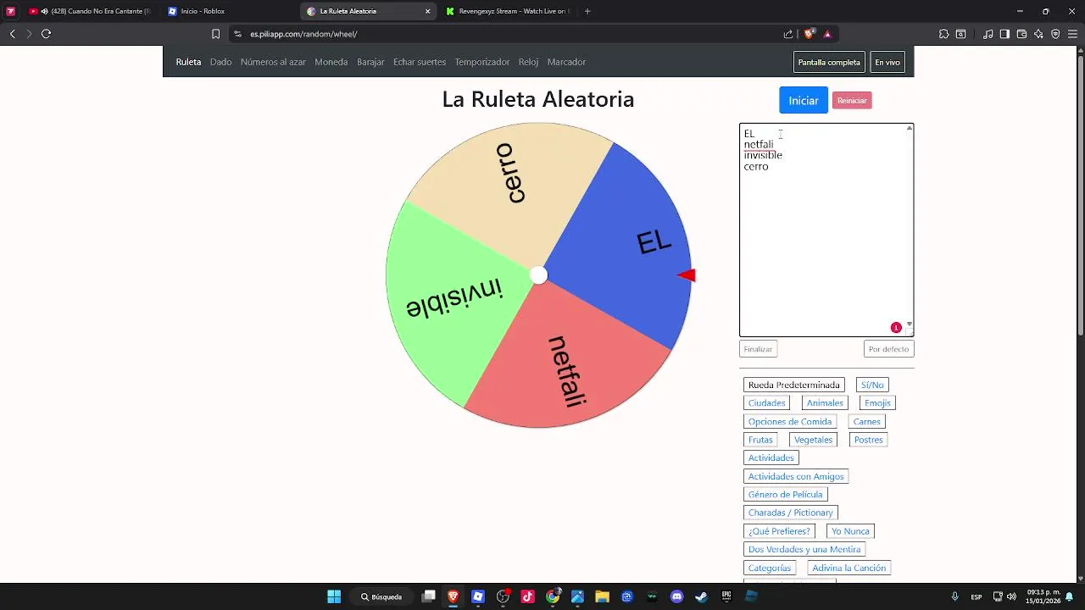Open Leo AI sparkle icon
This screenshot has width=1085, height=610.
1039,34
